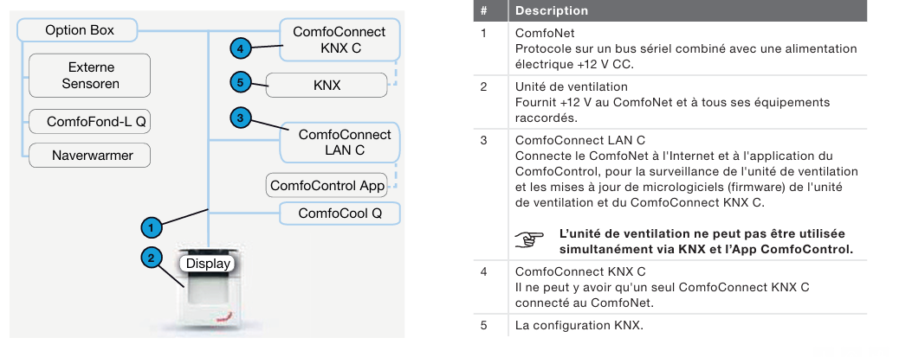Select the Option Box block

pyautogui.click(x=79, y=30)
